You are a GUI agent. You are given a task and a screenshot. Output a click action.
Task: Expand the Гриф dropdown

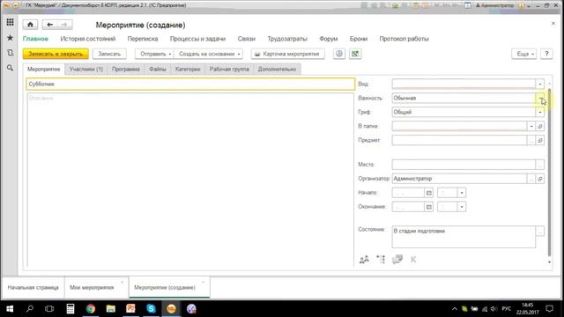[540, 112]
